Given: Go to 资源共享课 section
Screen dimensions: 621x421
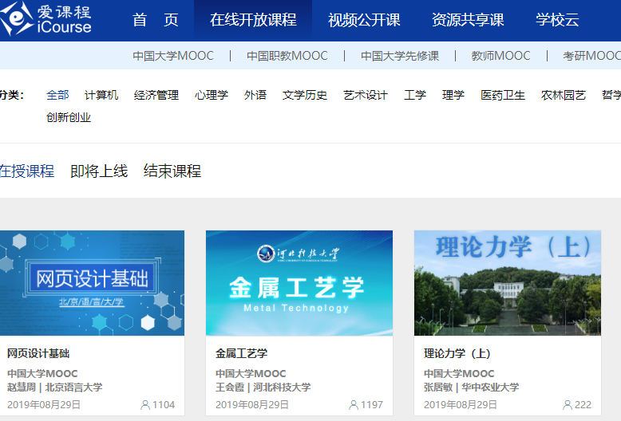Looking at the screenshot, I should [x=468, y=20].
